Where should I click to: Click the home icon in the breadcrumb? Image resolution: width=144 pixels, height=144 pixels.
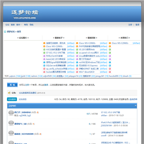click(5, 32)
